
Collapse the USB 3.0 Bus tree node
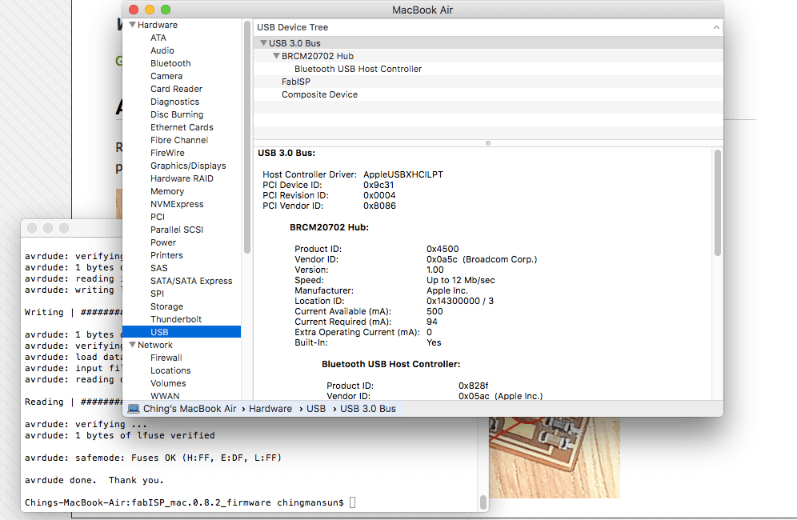click(263, 43)
